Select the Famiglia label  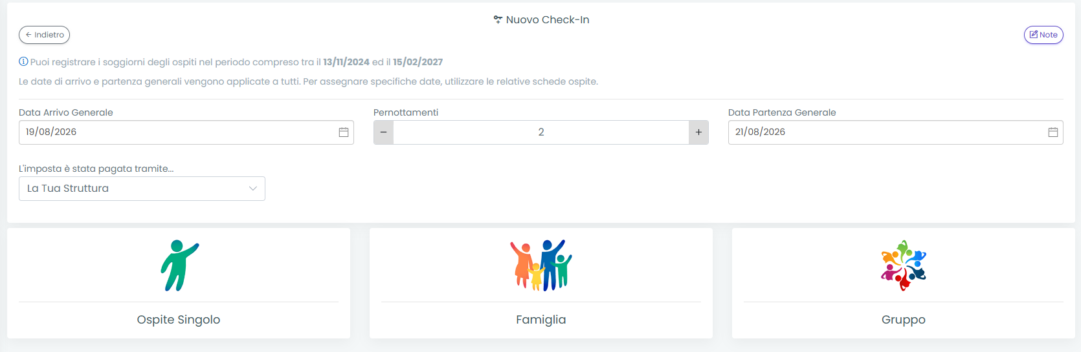coord(541,320)
